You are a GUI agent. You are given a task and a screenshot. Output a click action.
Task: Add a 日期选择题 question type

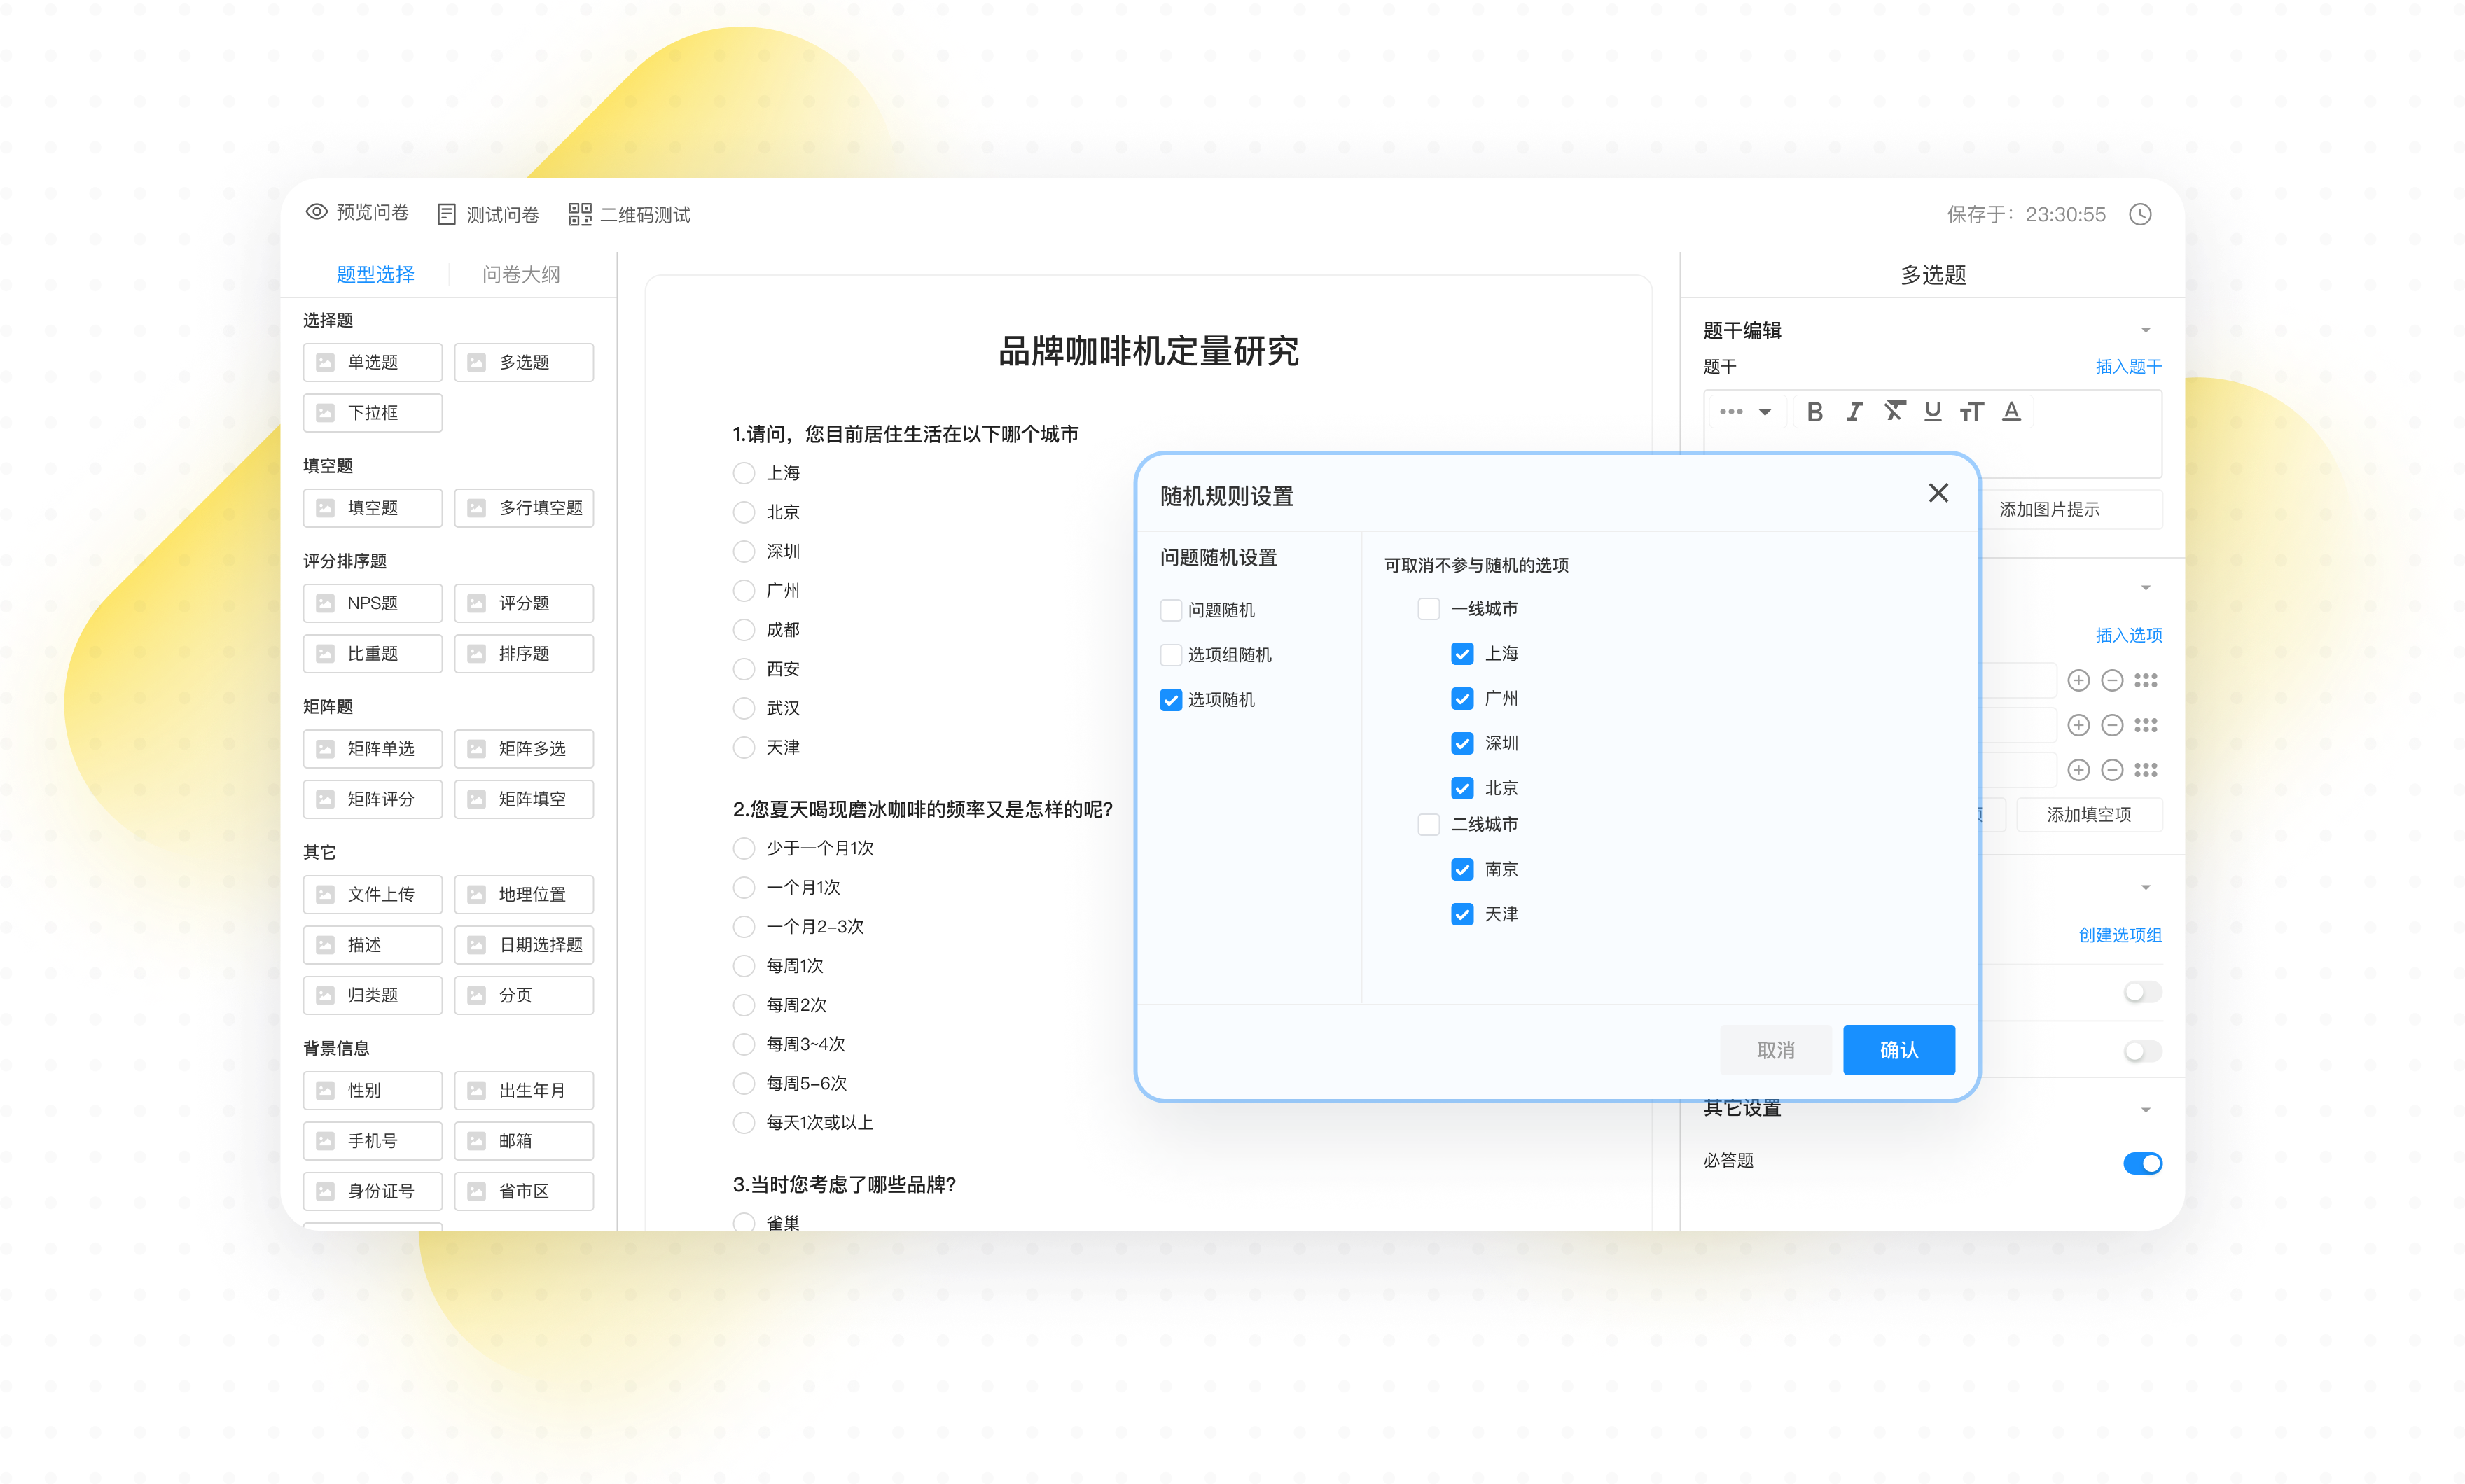click(x=523, y=945)
